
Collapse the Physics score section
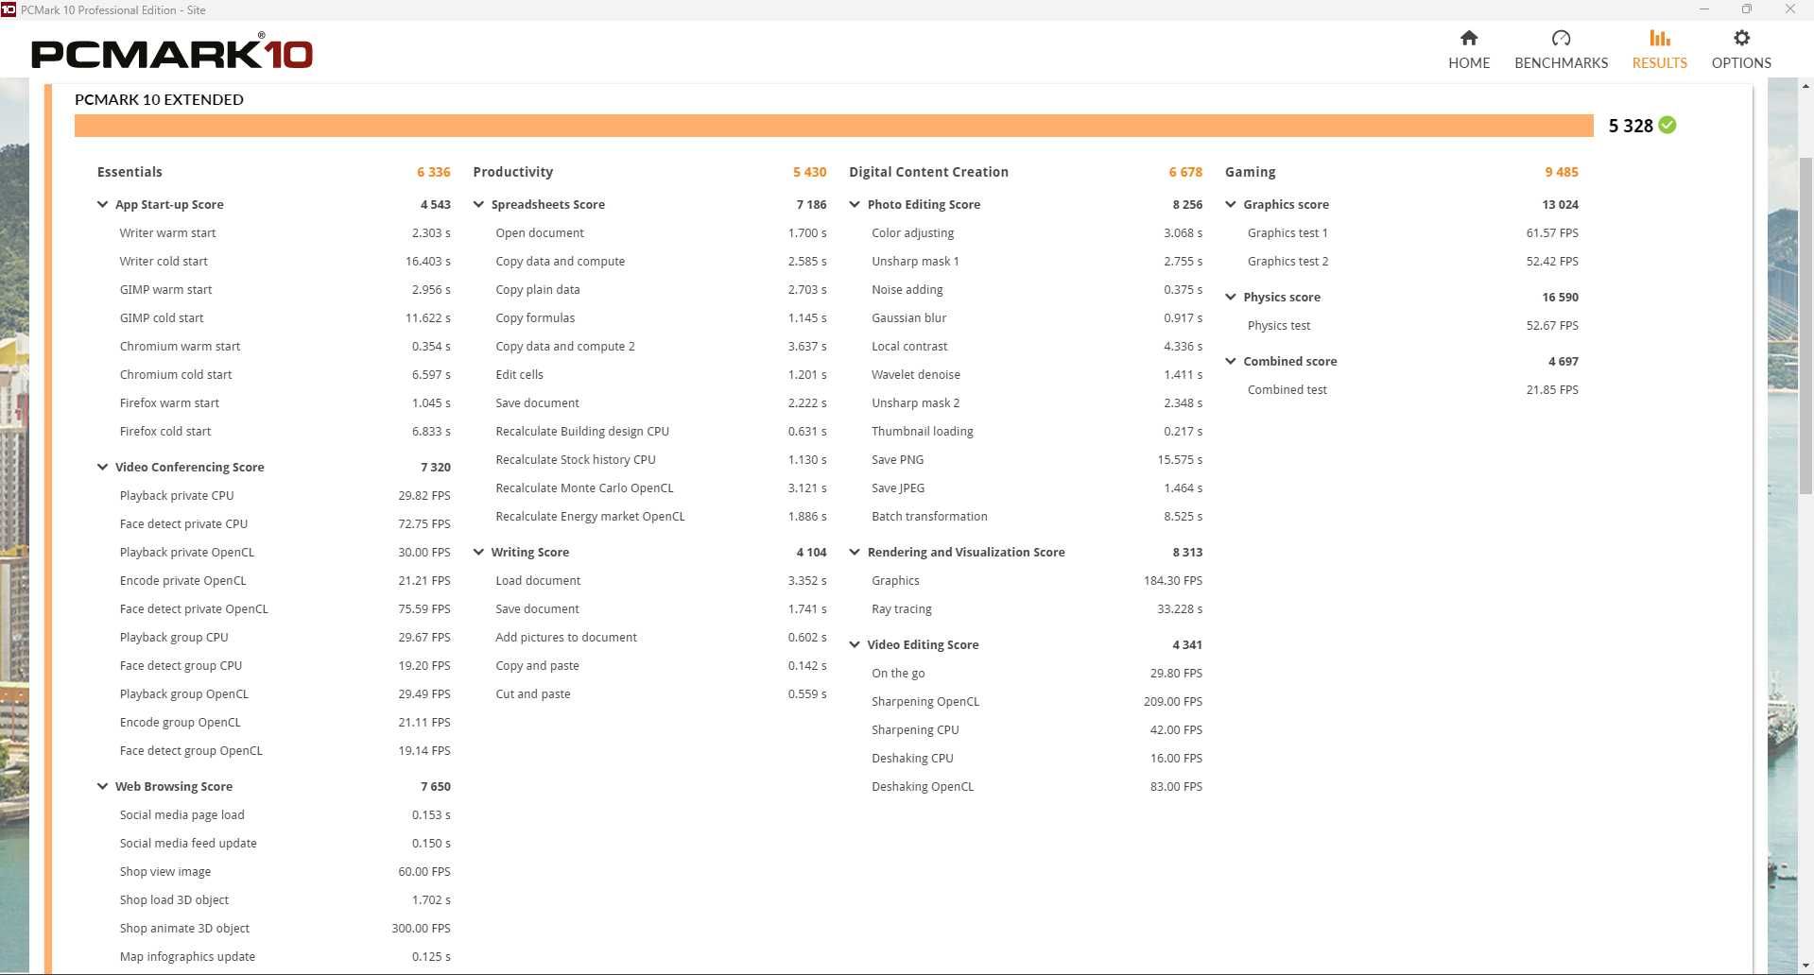pos(1231,297)
